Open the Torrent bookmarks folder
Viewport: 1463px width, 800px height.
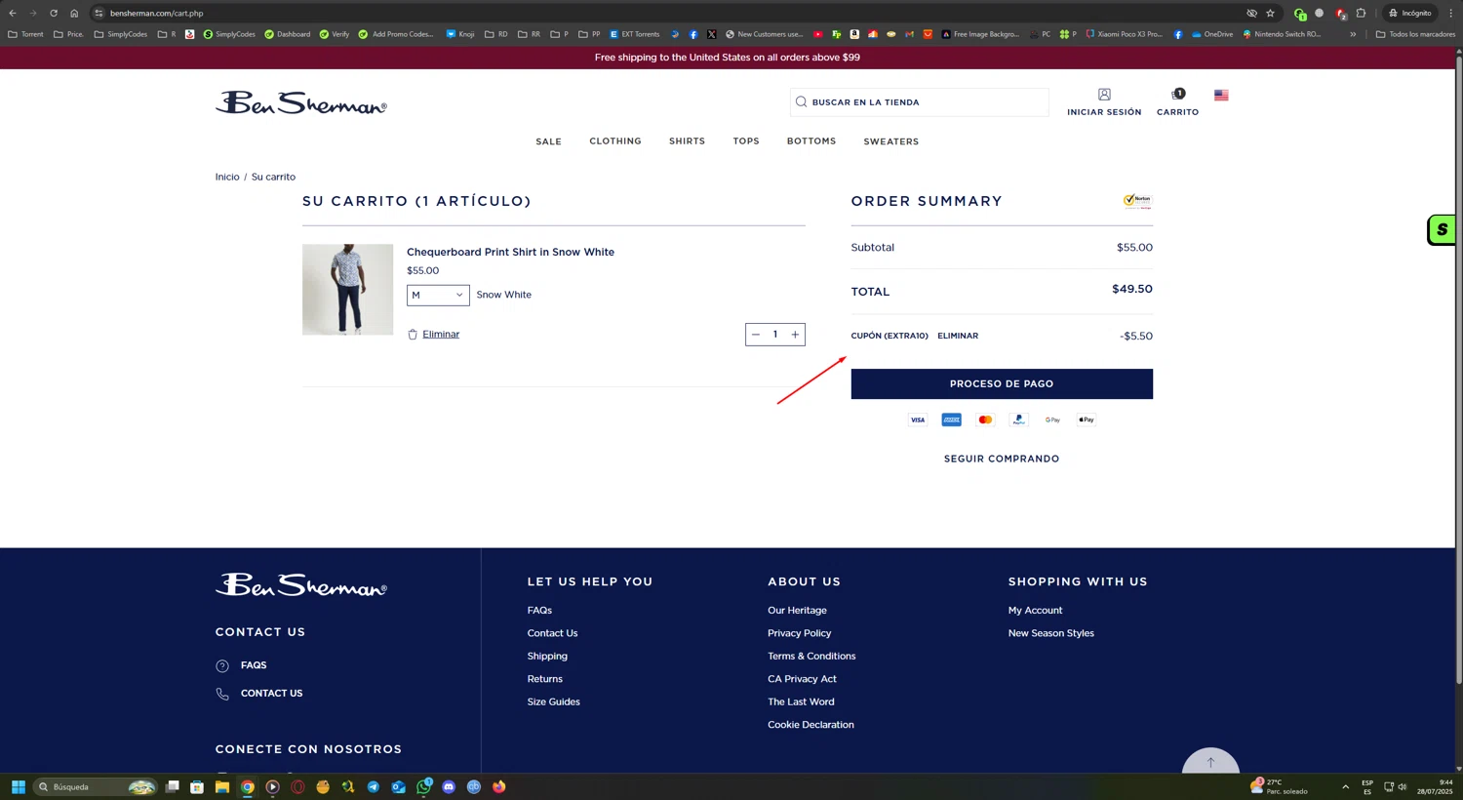coord(25,34)
